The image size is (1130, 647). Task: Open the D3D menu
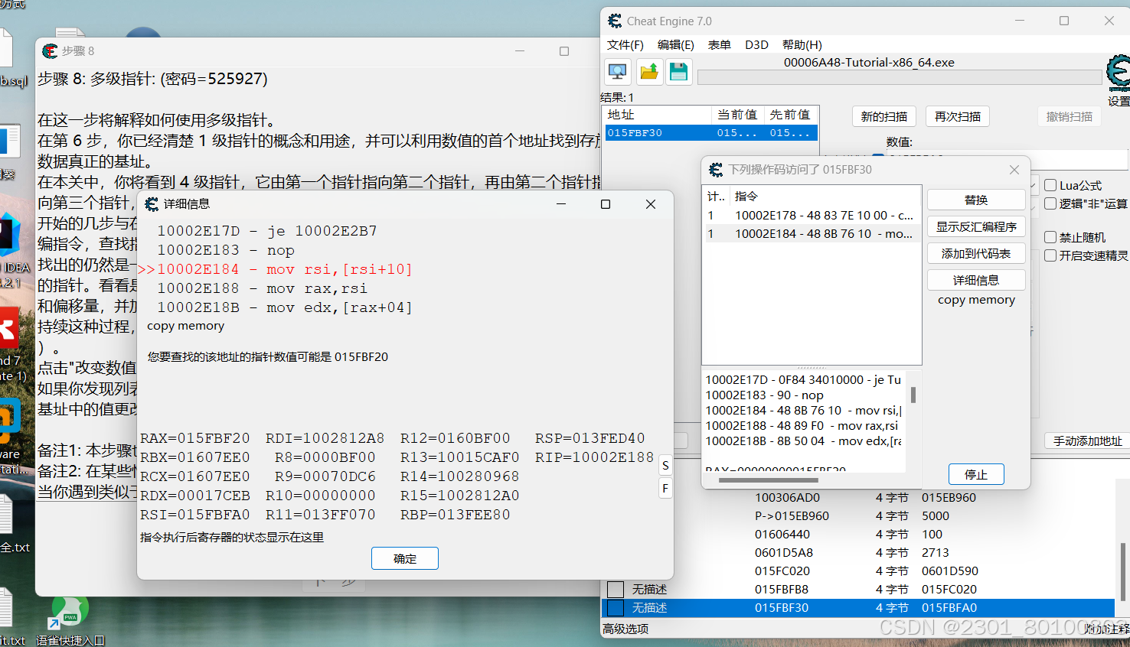coord(756,45)
